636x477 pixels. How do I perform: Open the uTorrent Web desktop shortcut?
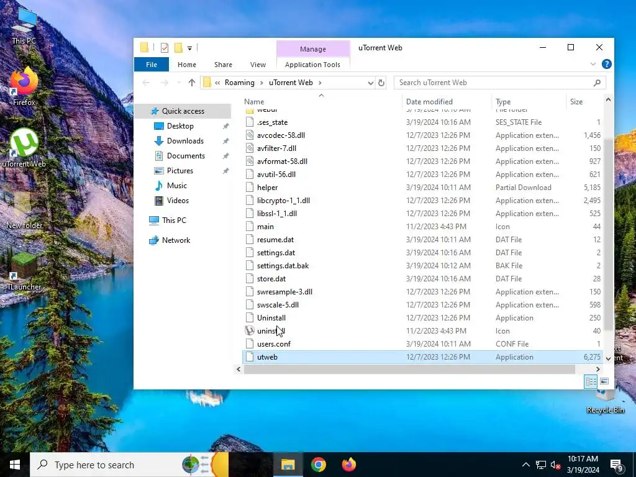[24, 148]
